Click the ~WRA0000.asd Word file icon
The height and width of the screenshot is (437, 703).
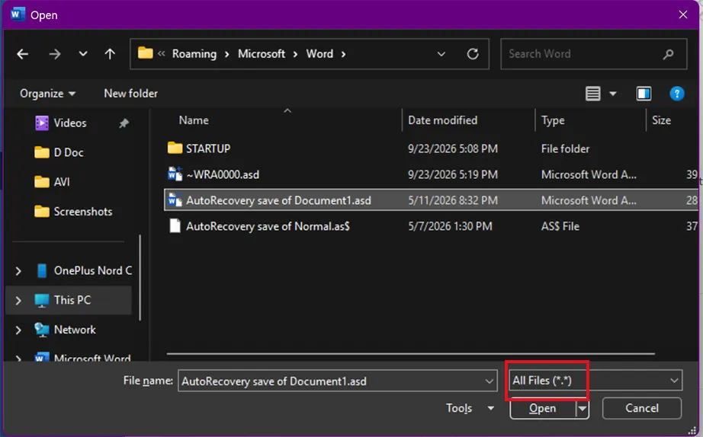coord(175,174)
